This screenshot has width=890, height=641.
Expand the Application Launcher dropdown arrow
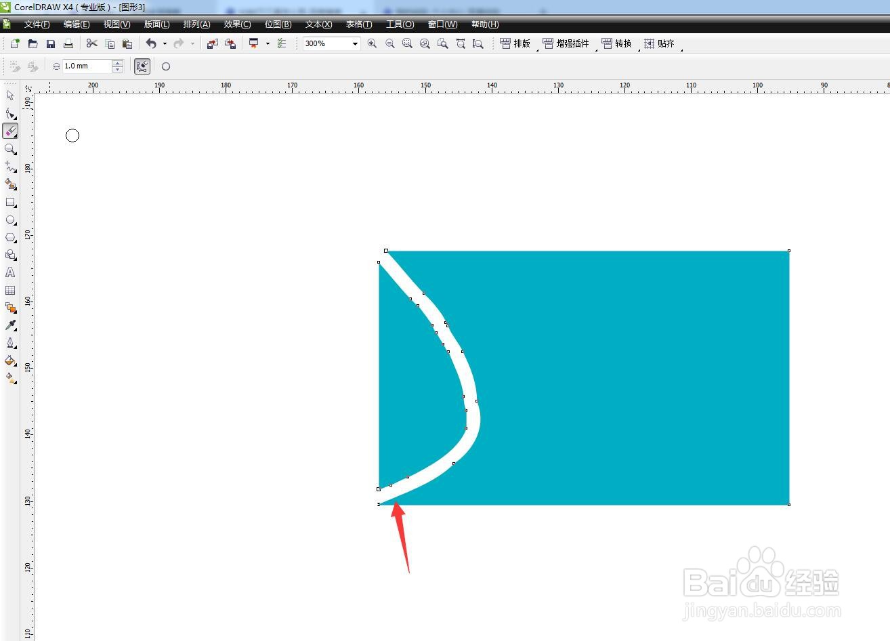(x=268, y=43)
